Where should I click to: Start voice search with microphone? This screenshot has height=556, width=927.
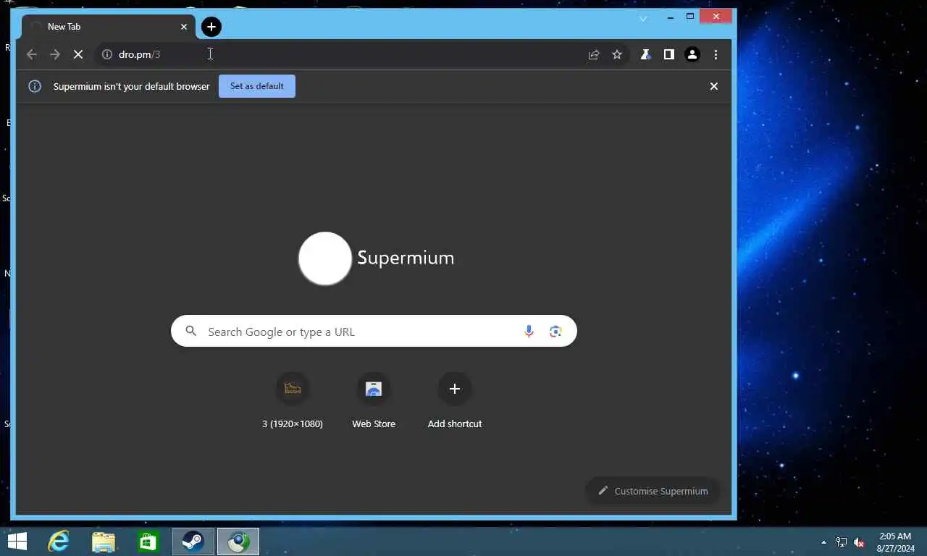pyautogui.click(x=529, y=331)
